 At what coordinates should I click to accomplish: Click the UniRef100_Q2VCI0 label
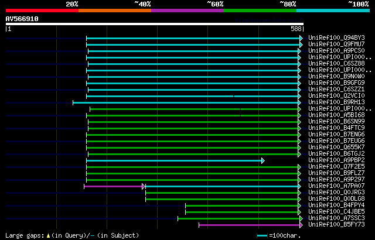tap(336, 96)
